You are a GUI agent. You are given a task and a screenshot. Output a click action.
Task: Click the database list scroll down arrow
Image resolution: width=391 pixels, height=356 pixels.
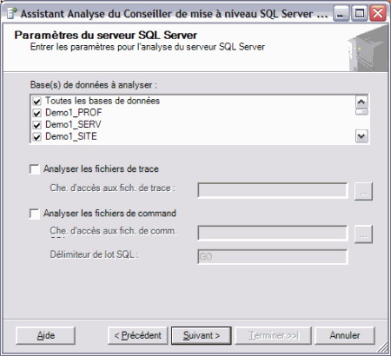point(361,135)
